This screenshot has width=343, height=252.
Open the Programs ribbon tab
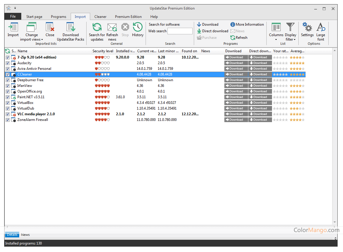click(x=58, y=17)
